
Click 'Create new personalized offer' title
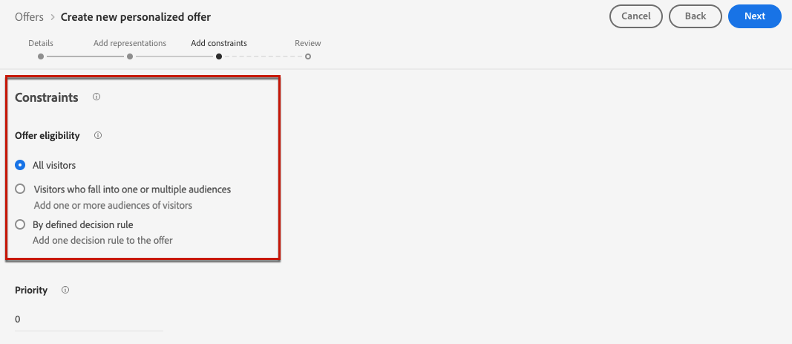[x=136, y=16]
